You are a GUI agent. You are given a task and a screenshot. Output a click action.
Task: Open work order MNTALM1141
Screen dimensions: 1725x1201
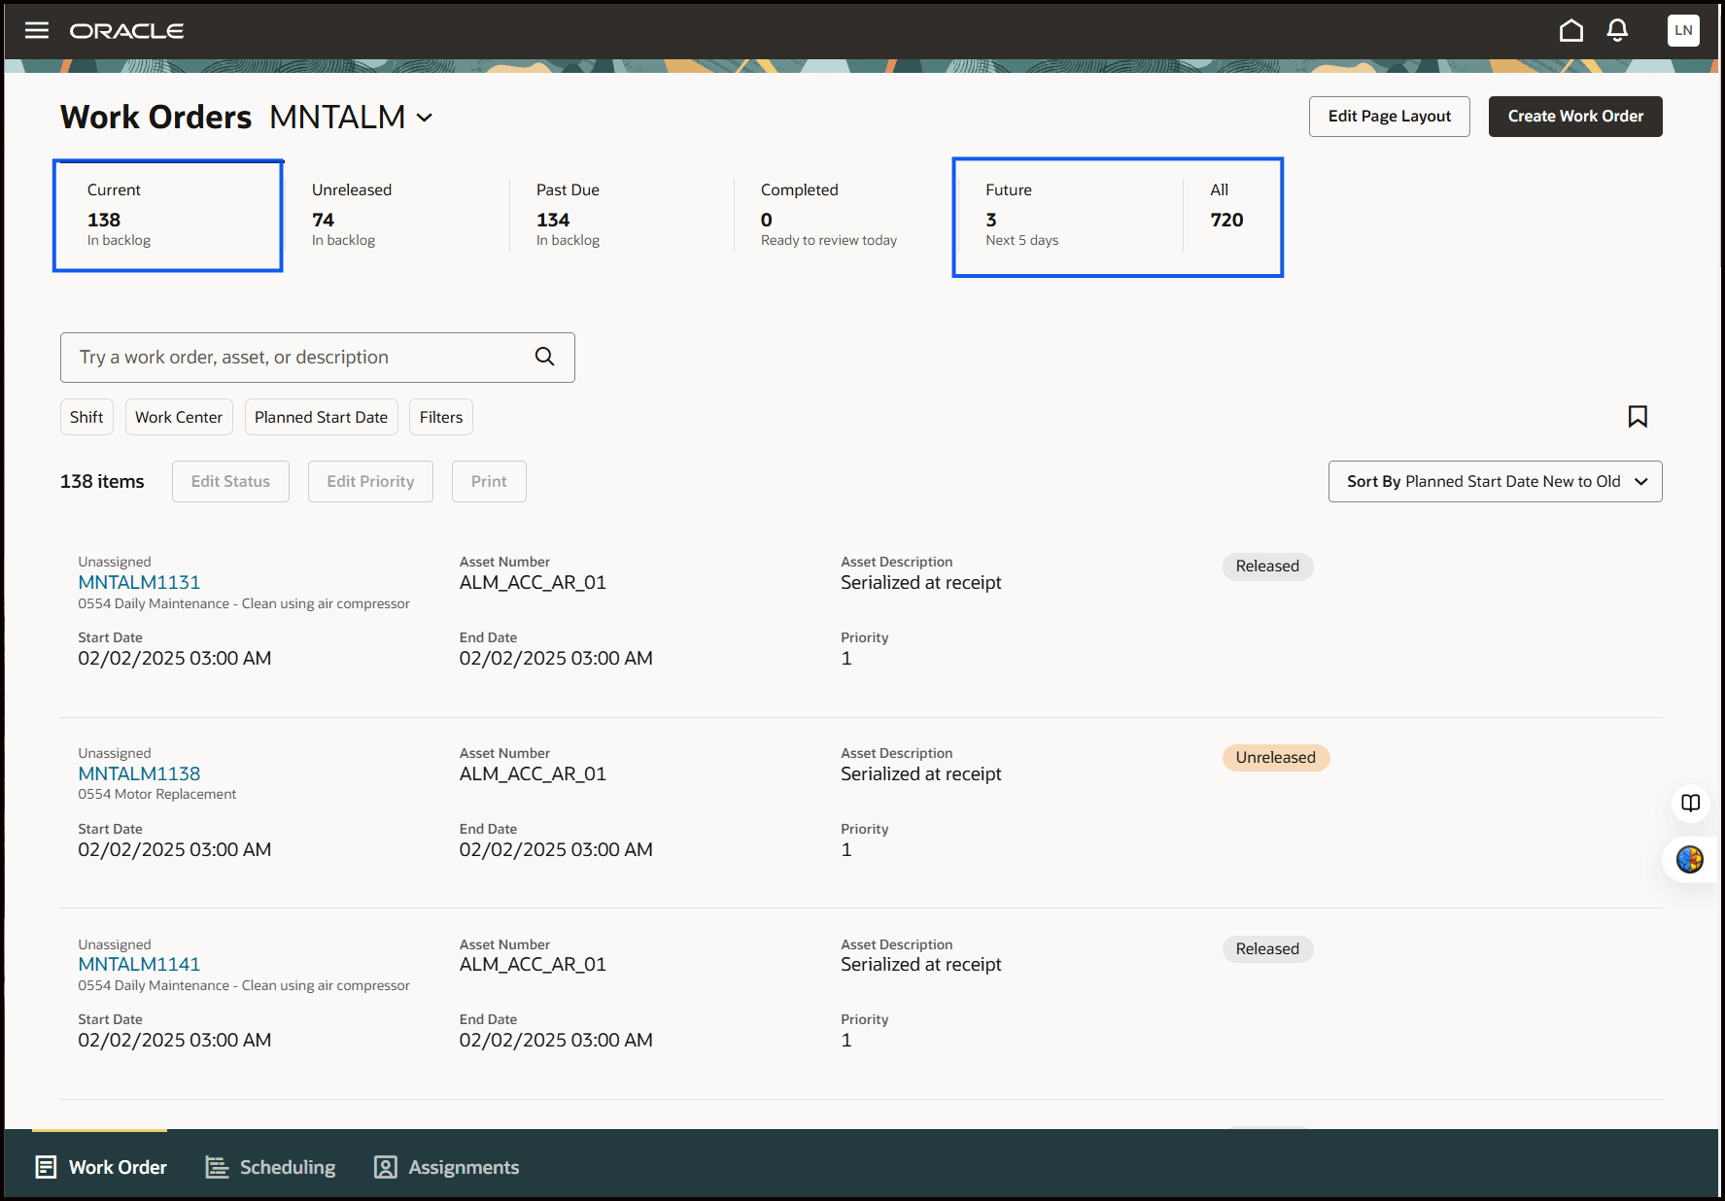click(x=139, y=964)
